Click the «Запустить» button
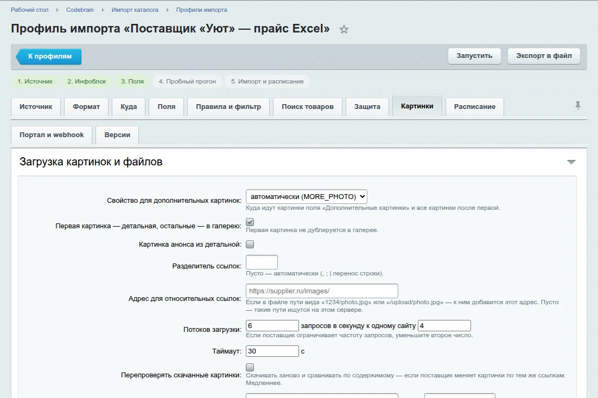 (x=474, y=56)
